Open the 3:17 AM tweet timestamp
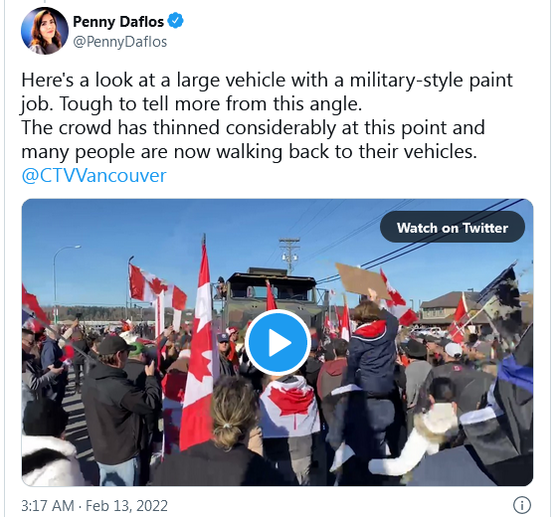This screenshot has width=557, height=517. 48,505
